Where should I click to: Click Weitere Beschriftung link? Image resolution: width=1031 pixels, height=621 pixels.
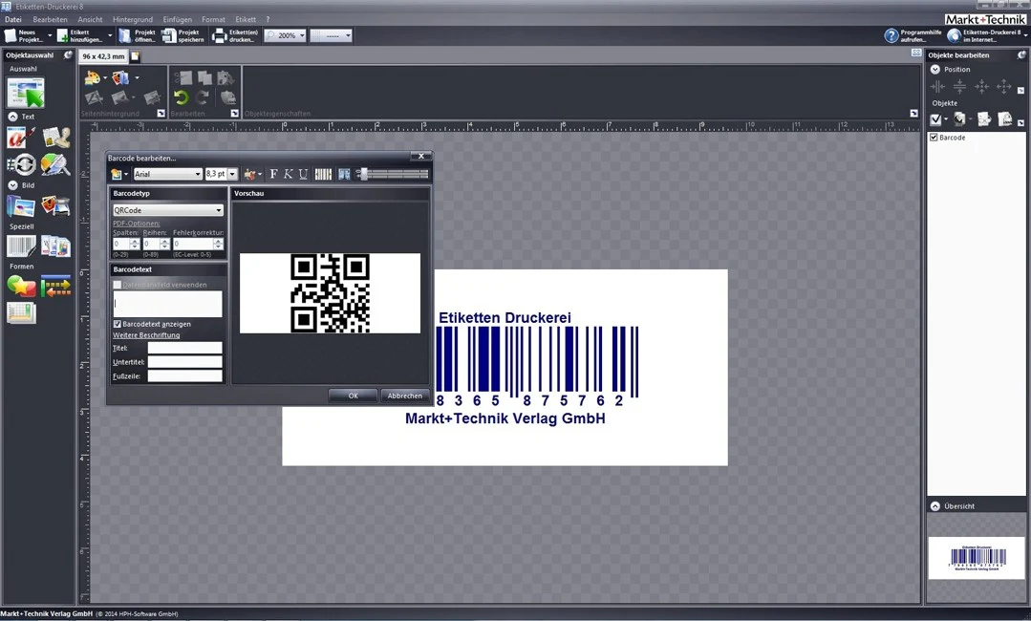pos(146,335)
